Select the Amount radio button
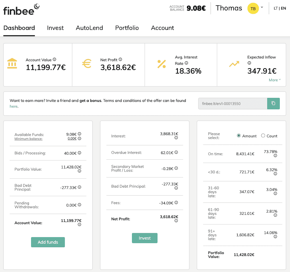 point(239,136)
